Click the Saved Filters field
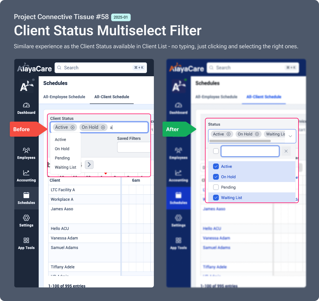Image resolution: width=319 pixels, height=301 pixels. click(134, 147)
